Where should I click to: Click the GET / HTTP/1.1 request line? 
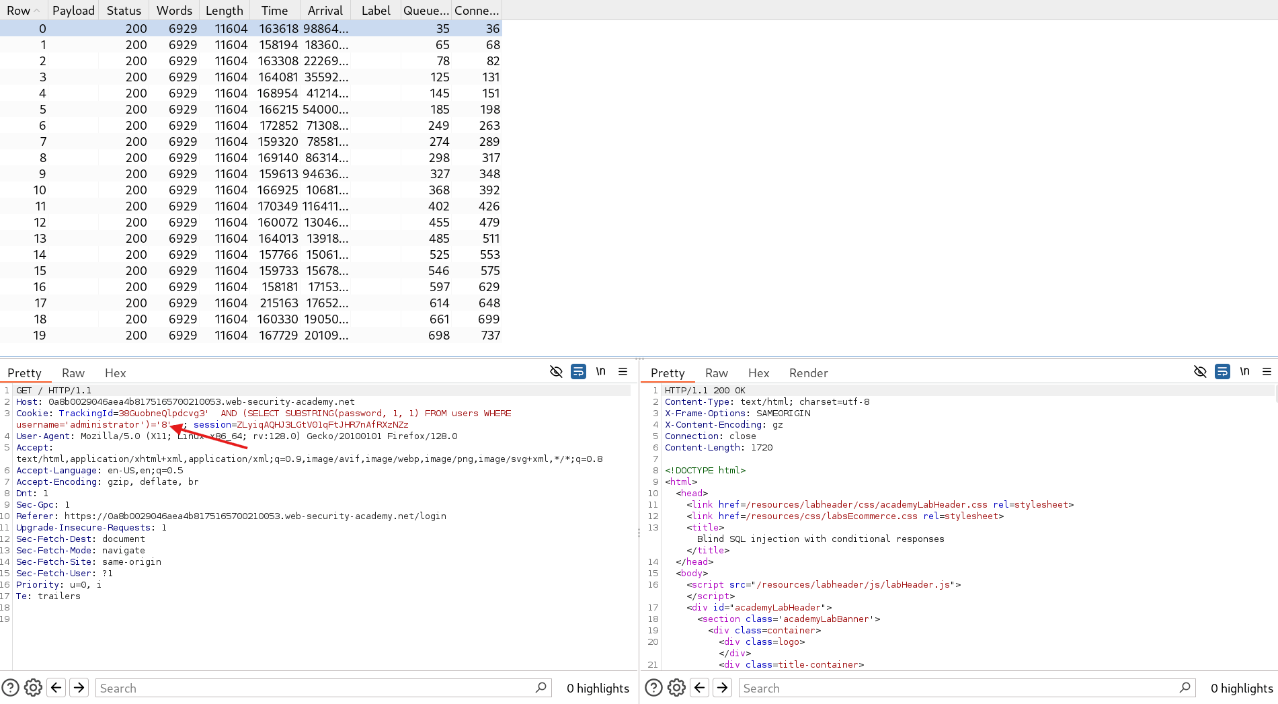tap(54, 390)
